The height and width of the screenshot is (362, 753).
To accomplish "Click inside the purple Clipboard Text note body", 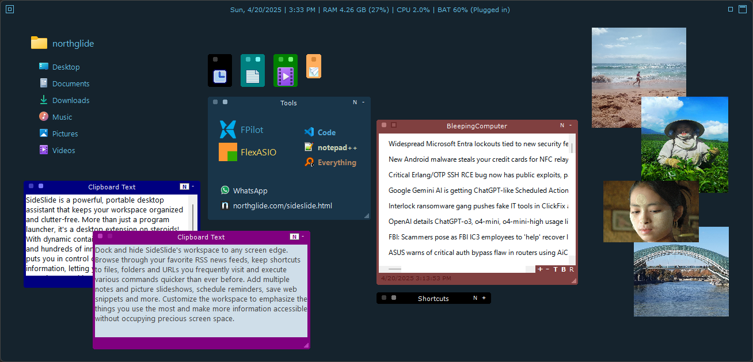I will pyautogui.click(x=201, y=291).
